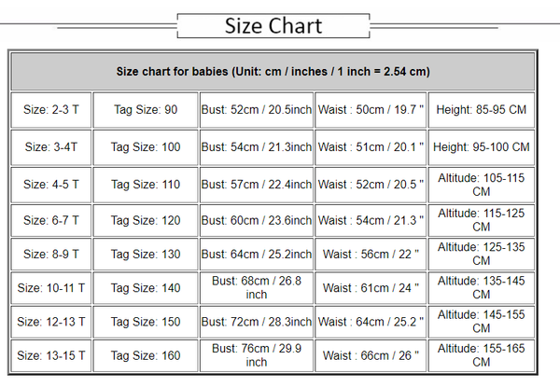Viewport: 560px width, 387px height.
Task: Click the Bust: 60cm / 23.6inch cell
Action: point(257,221)
